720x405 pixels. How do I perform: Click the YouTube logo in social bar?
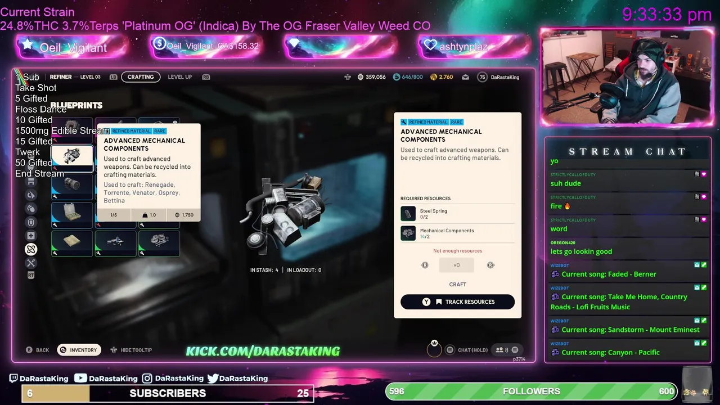pos(80,379)
